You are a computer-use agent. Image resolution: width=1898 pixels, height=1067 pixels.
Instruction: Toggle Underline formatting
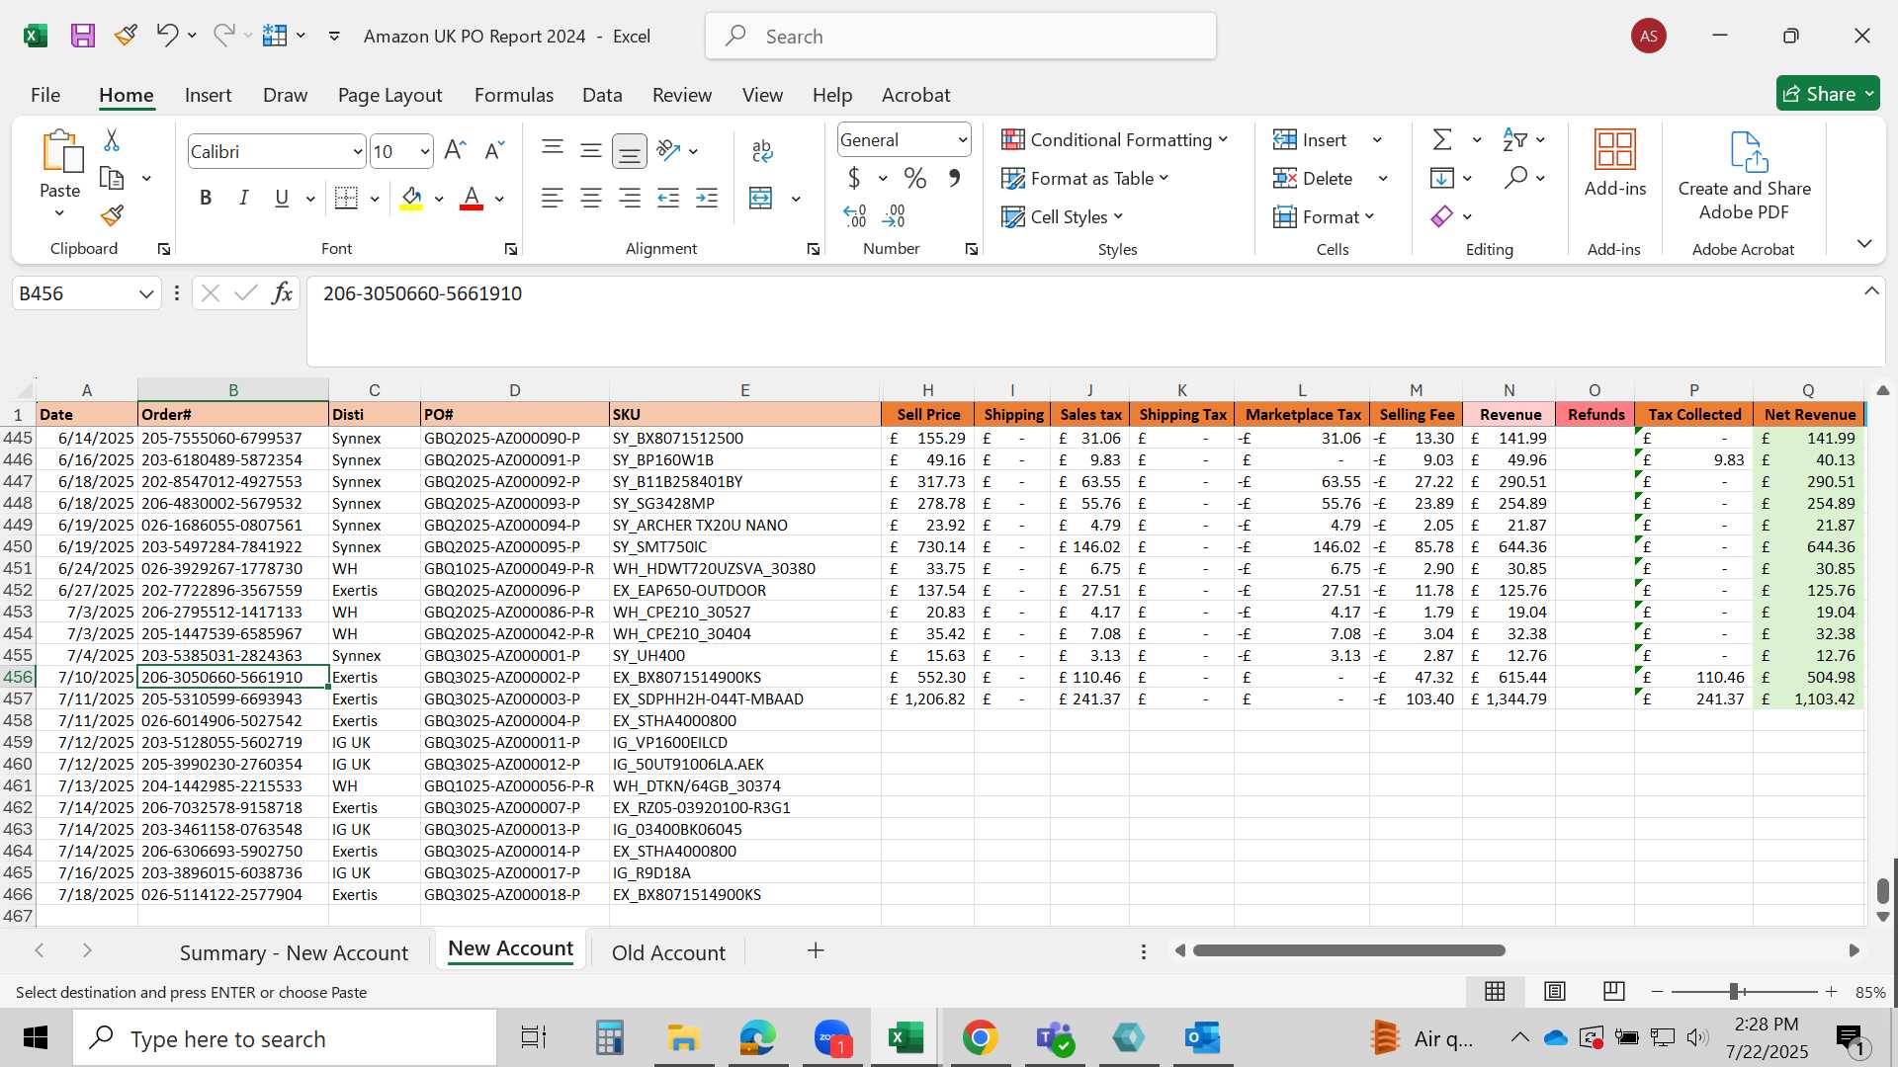[x=282, y=199]
